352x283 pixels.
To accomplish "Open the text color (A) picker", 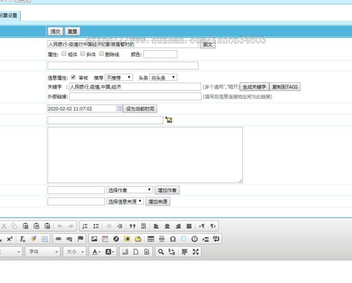I will [x=95, y=252].
